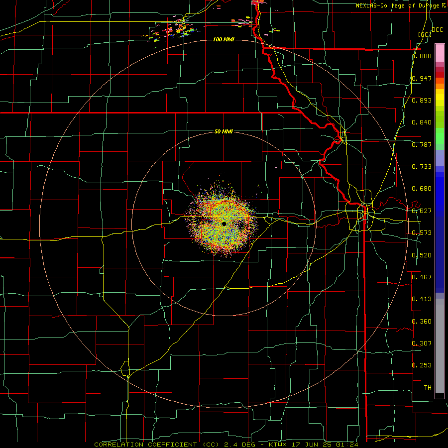Image resolution: width=448 pixels, height=448 pixels.
Task: Click the 0.733 scale value
Action: 422,167
